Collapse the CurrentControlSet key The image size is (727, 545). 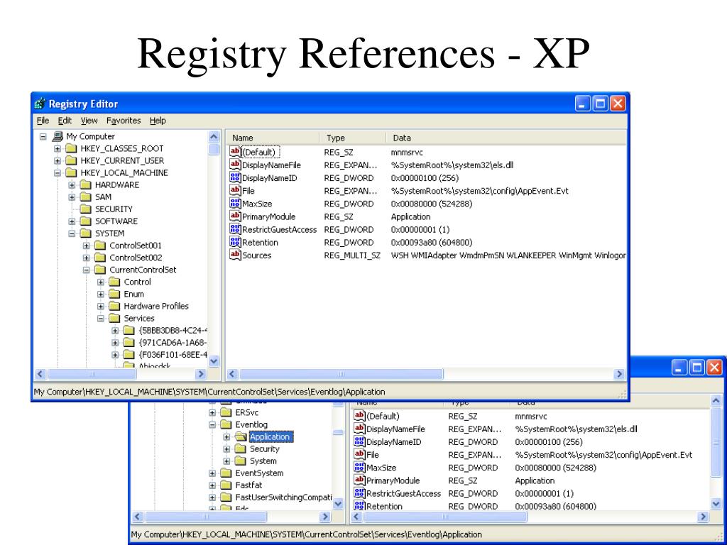coord(86,270)
